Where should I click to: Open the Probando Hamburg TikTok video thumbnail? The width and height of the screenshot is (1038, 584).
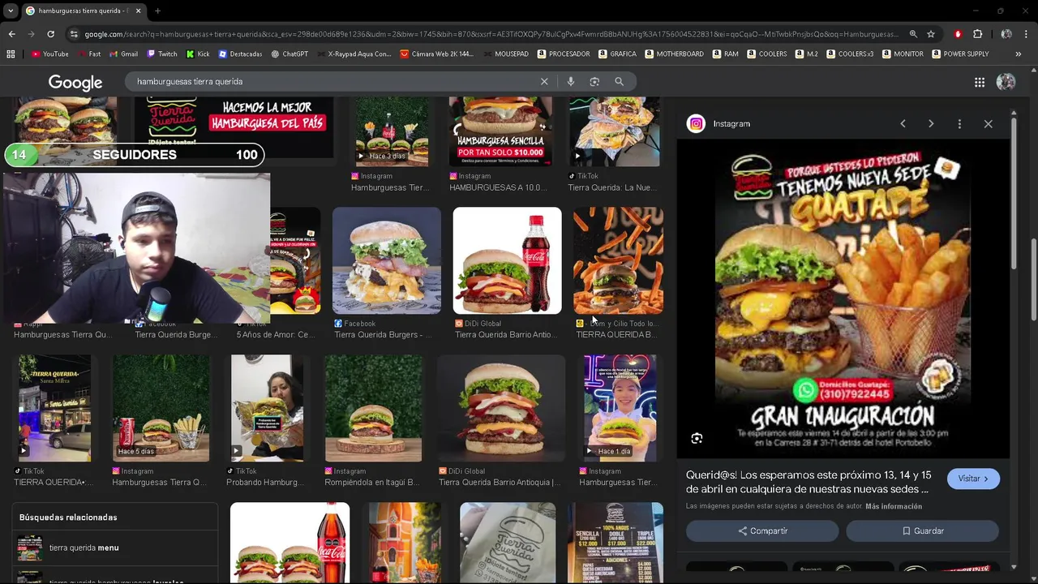[267, 408]
